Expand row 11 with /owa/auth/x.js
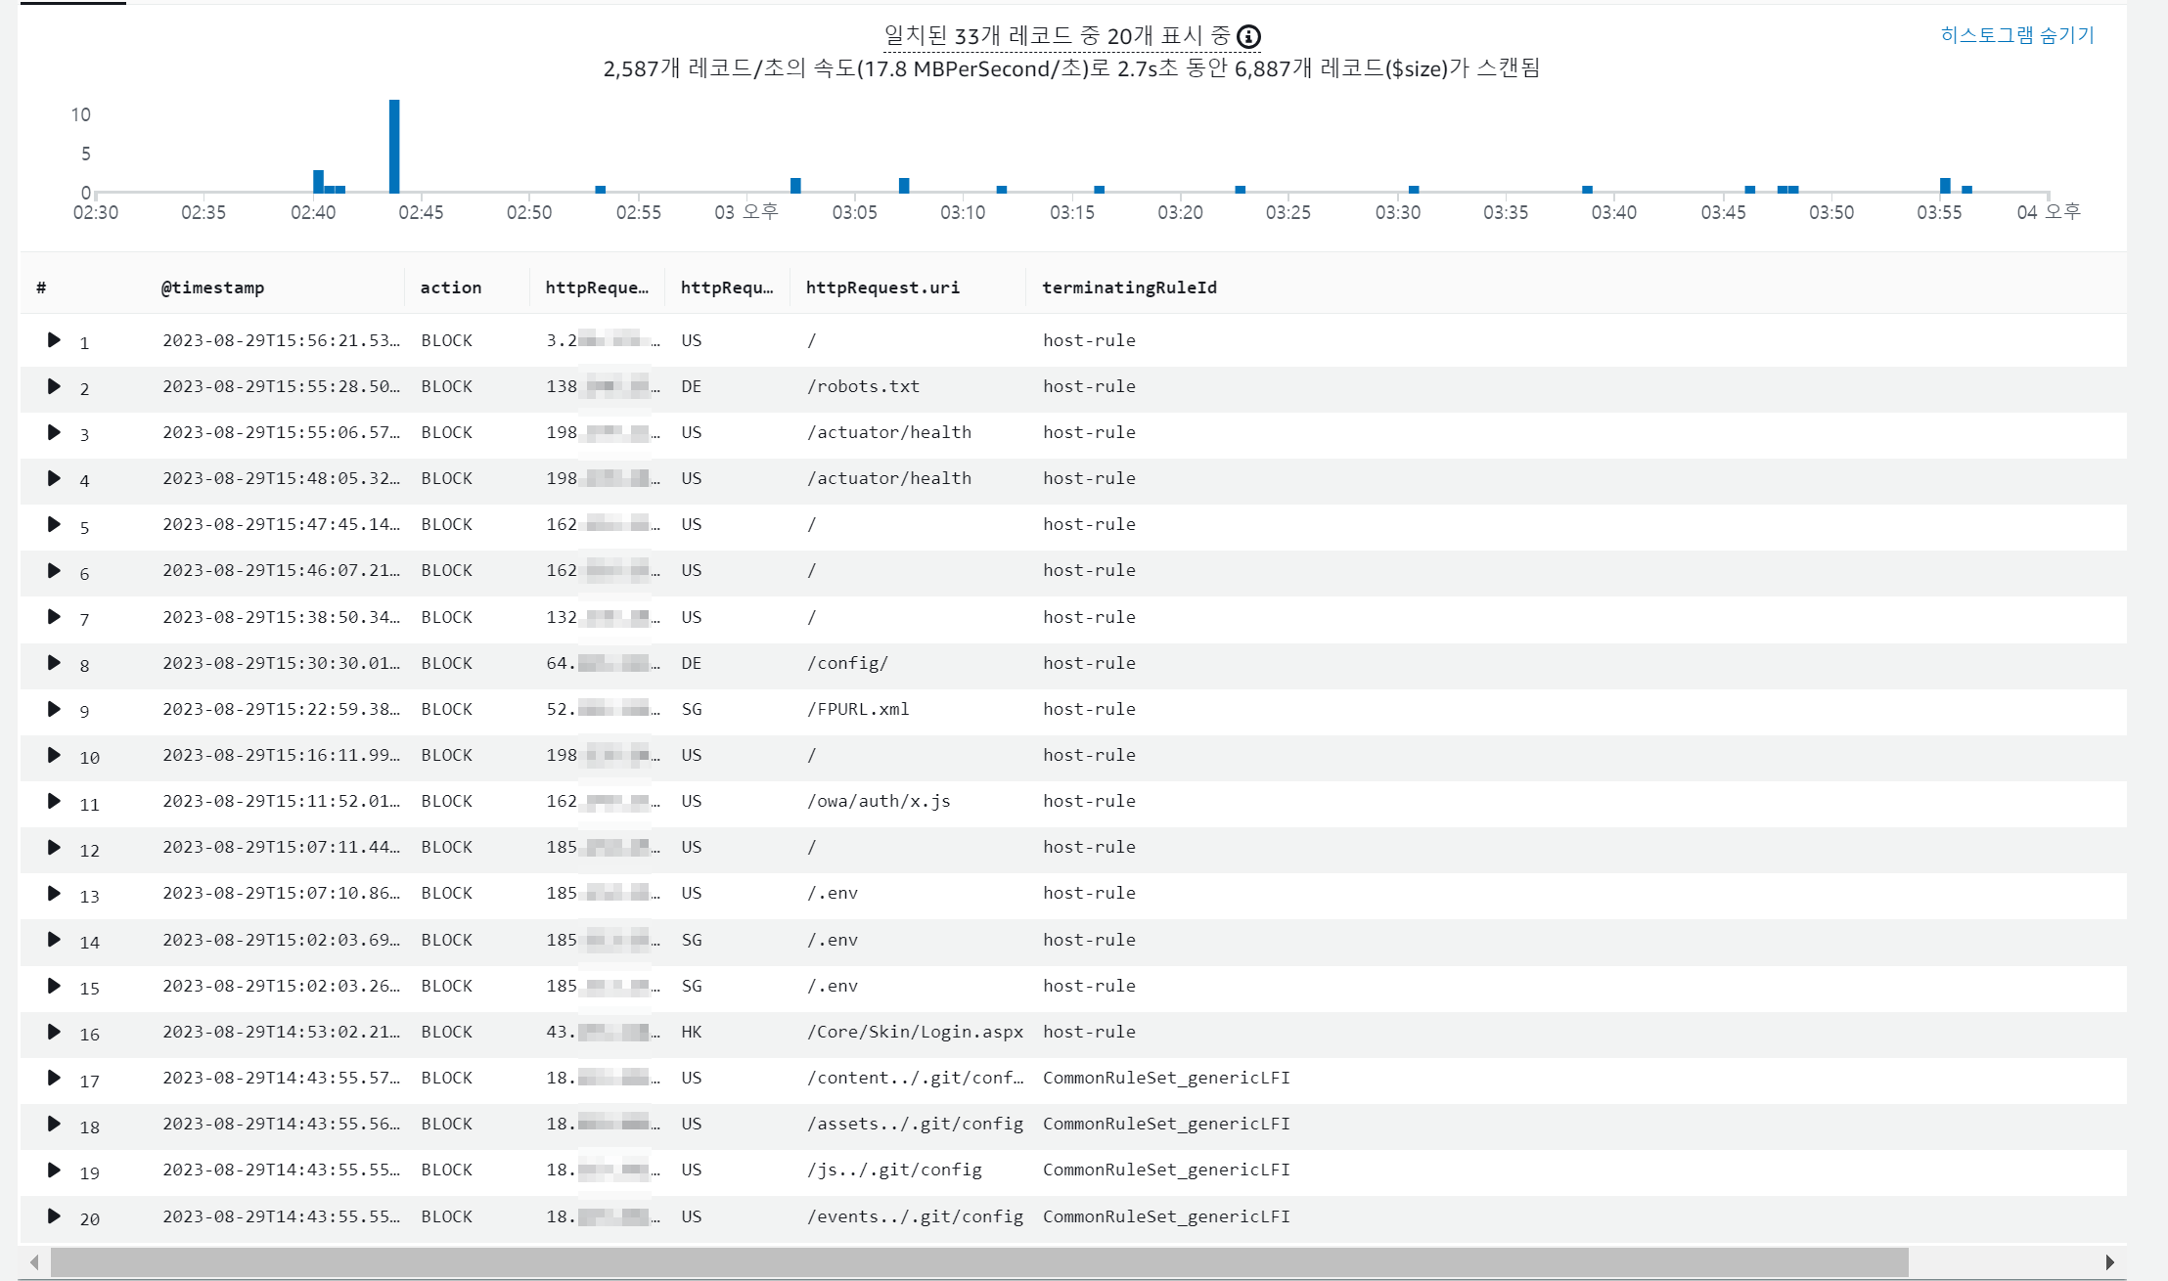This screenshot has width=2168, height=1281. coord(54,801)
